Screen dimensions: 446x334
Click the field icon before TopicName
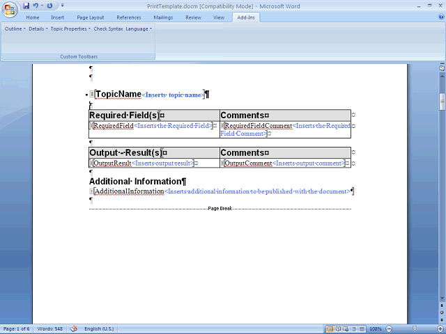(91, 93)
